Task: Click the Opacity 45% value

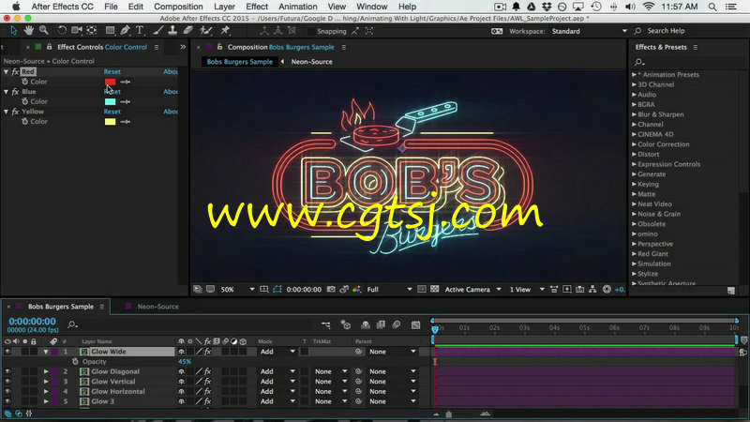Action: 185,362
